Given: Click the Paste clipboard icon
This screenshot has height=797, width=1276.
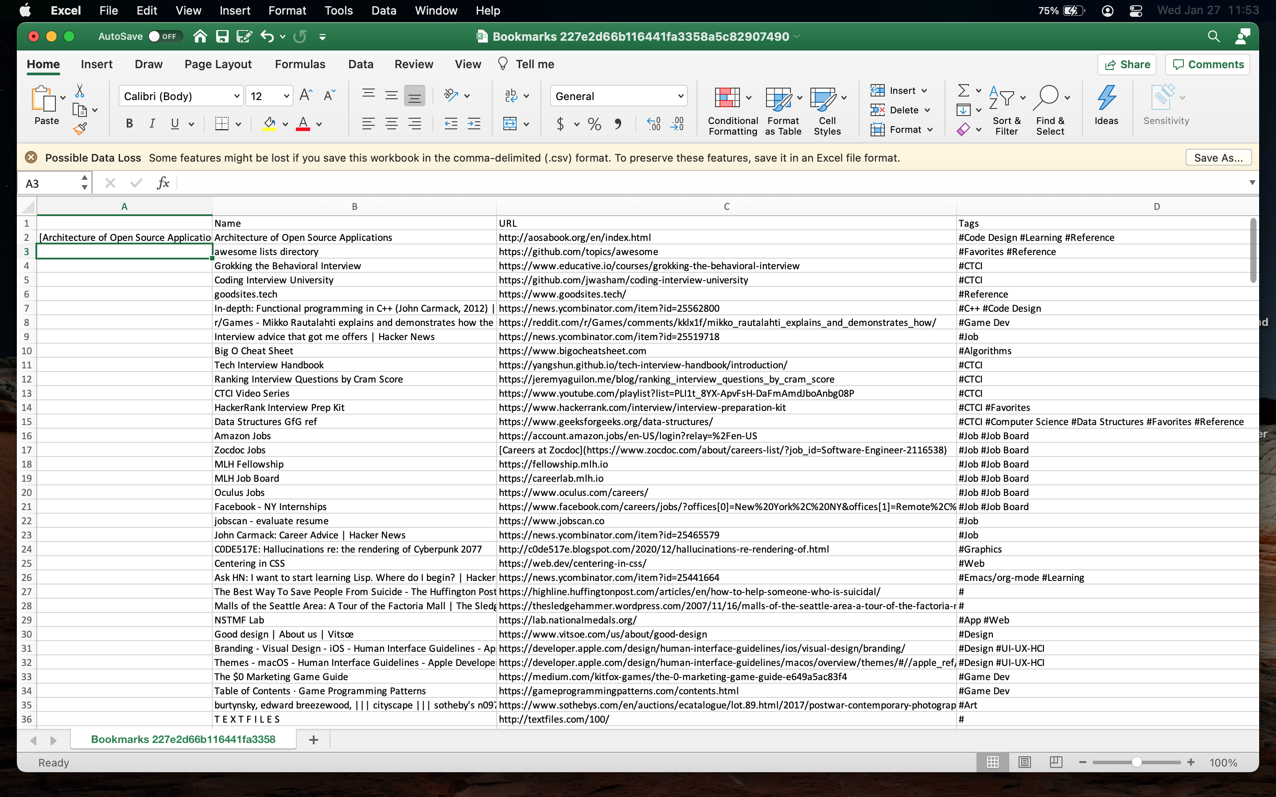Looking at the screenshot, I should click(43, 99).
